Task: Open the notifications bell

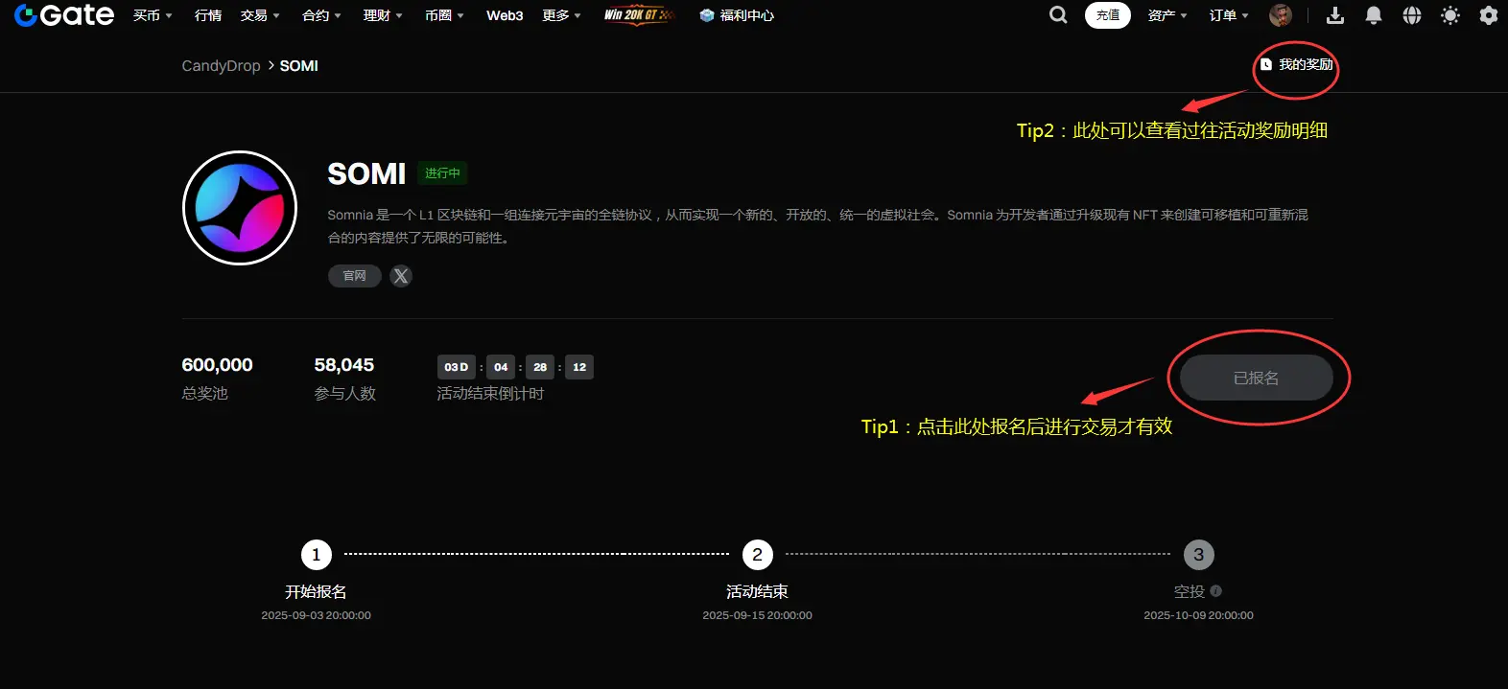Action: point(1374,15)
